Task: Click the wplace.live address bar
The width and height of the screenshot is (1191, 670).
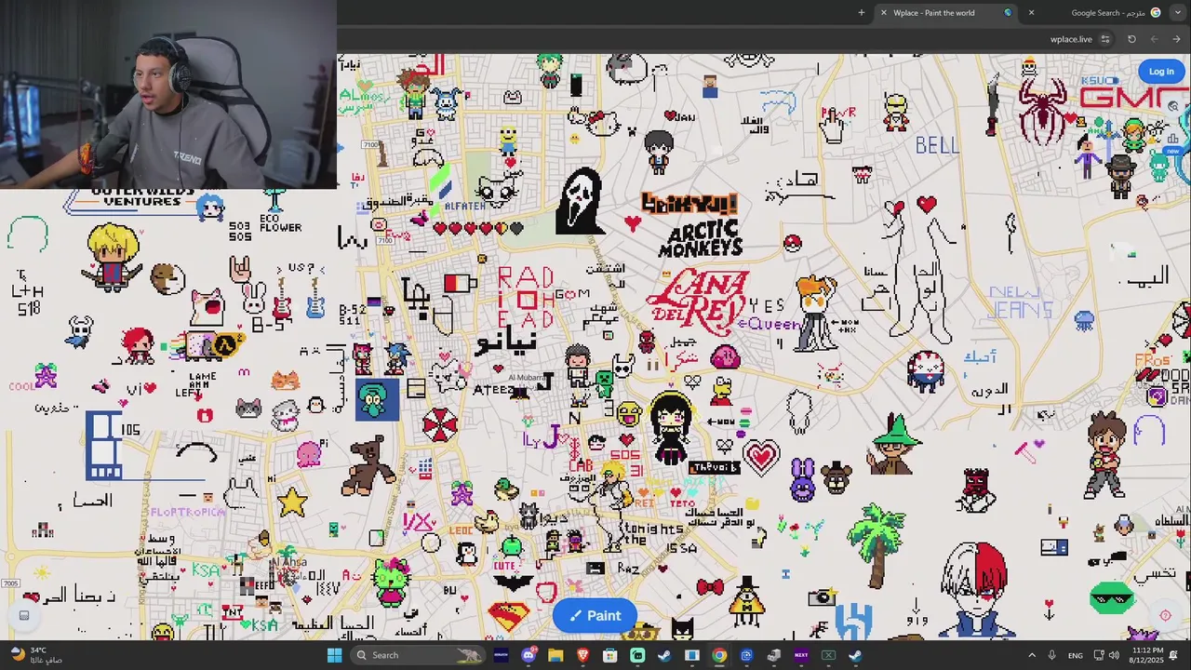Action: click(1071, 39)
